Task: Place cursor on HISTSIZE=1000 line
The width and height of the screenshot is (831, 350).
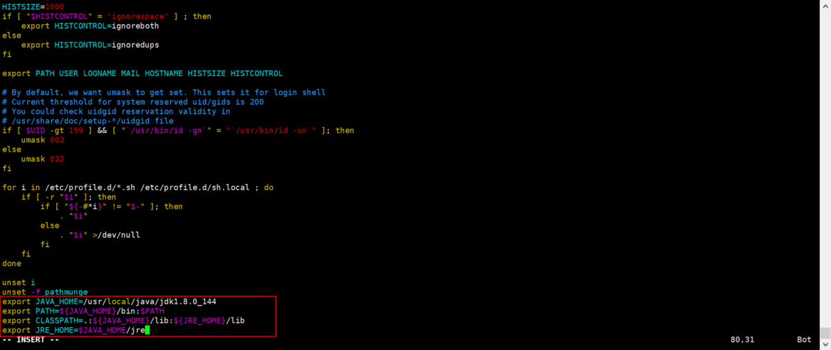Action: tap(33, 6)
